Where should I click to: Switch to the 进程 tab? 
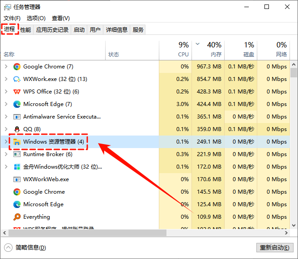[x=9, y=29]
